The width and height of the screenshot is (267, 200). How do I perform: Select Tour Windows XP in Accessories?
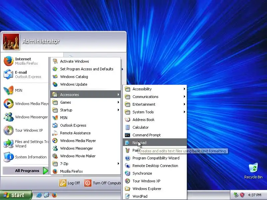[155, 181]
